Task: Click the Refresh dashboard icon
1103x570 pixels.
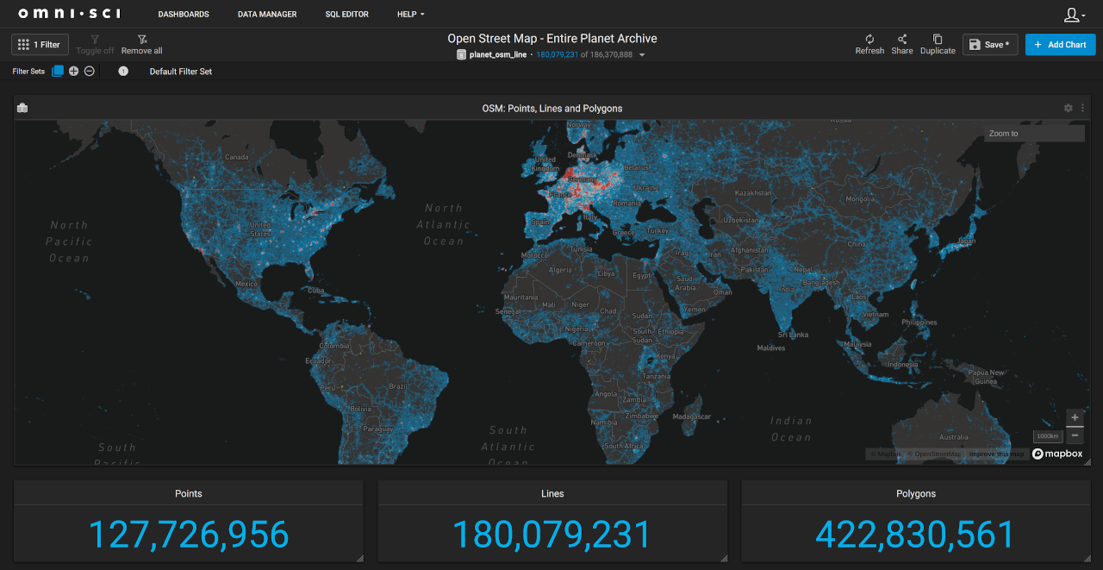Action: pos(869,40)
